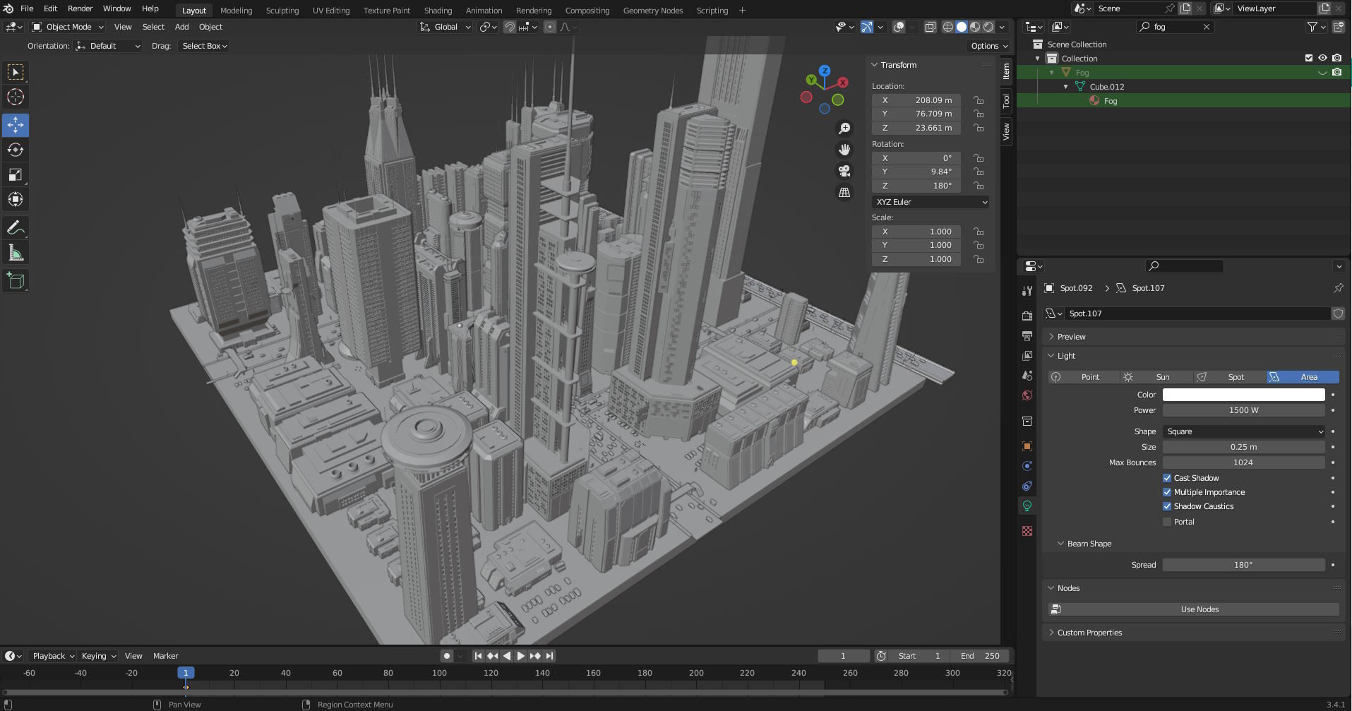
Task: Open the Object Data light properties tab
Action: click(1027, 506)
